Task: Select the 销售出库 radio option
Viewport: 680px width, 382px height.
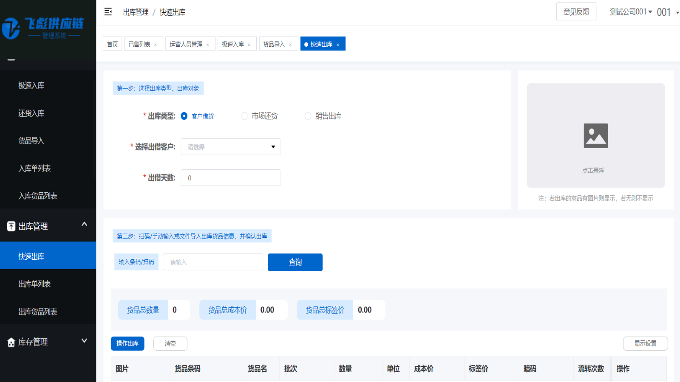Action: (x=308, y=116)
